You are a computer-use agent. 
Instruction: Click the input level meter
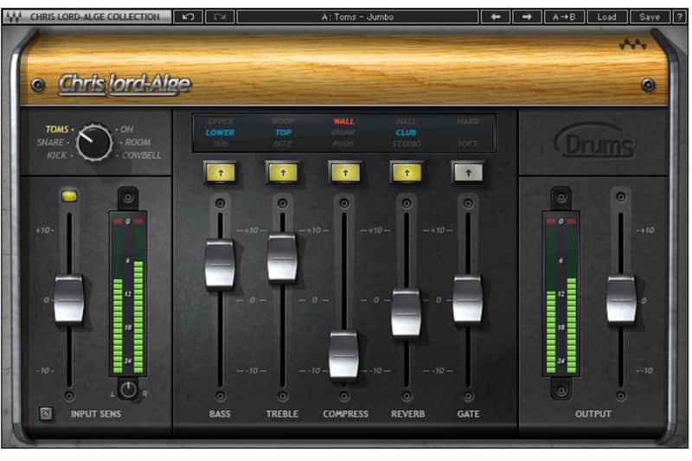click(x=128, y=294)
